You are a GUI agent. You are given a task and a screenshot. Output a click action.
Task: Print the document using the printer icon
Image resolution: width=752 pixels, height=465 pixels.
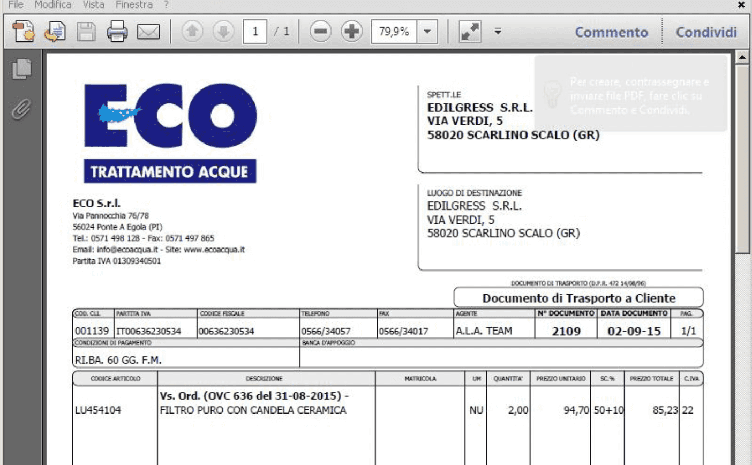(x=117, y=32)
